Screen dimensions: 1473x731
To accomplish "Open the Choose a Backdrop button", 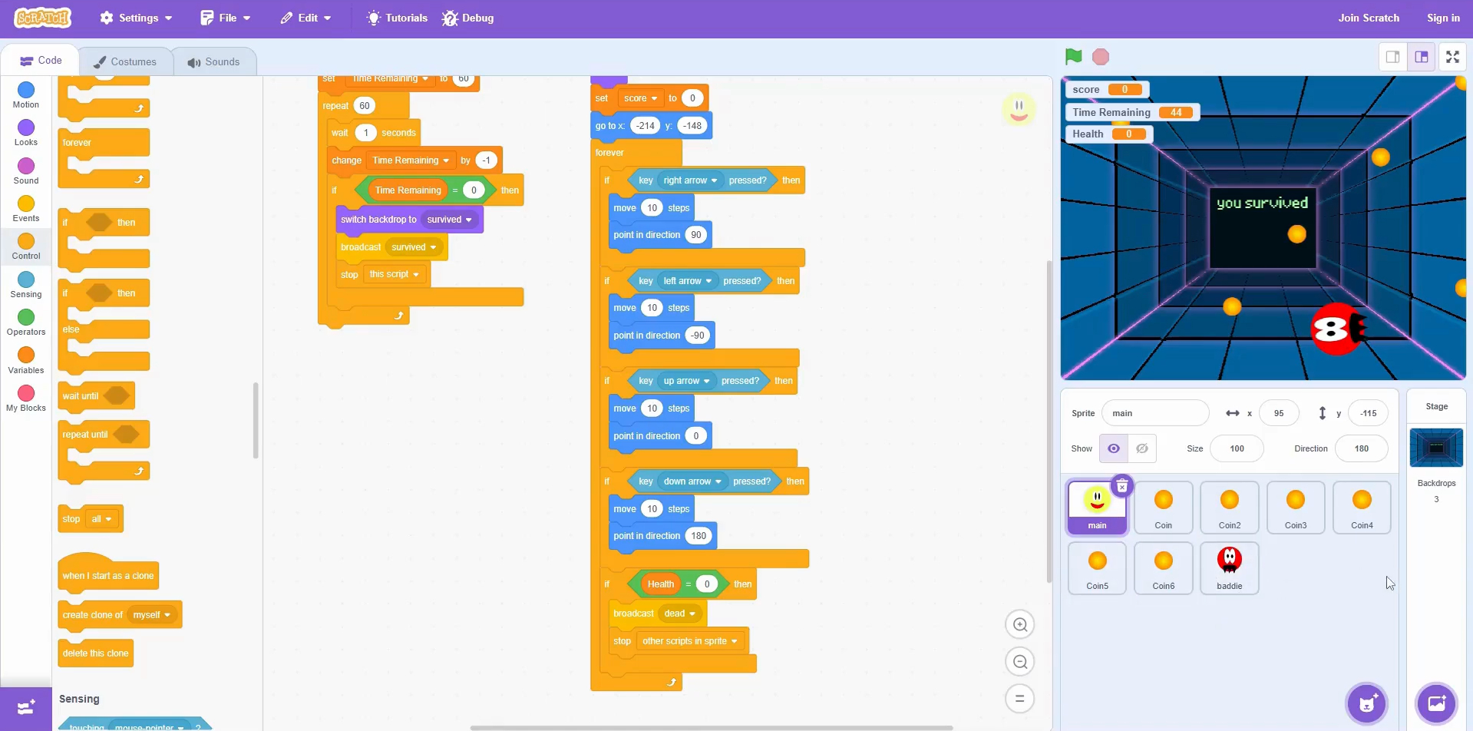I will coord(1435,703).
